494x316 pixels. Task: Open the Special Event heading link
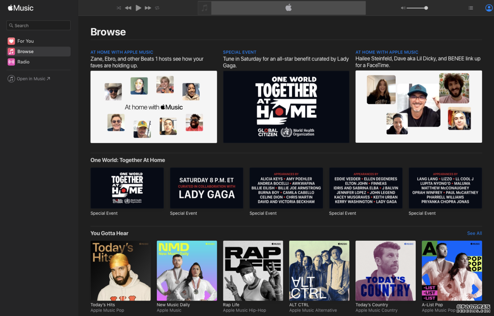coord(239,52)
